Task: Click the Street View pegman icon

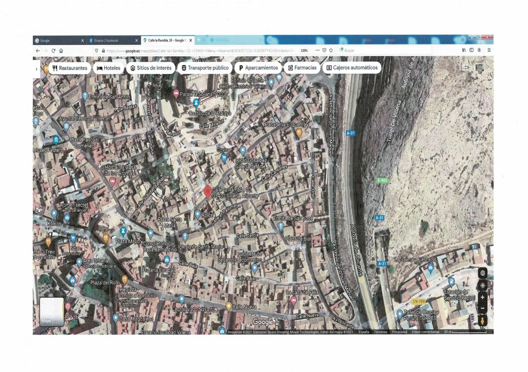Action: pos(482,321)
